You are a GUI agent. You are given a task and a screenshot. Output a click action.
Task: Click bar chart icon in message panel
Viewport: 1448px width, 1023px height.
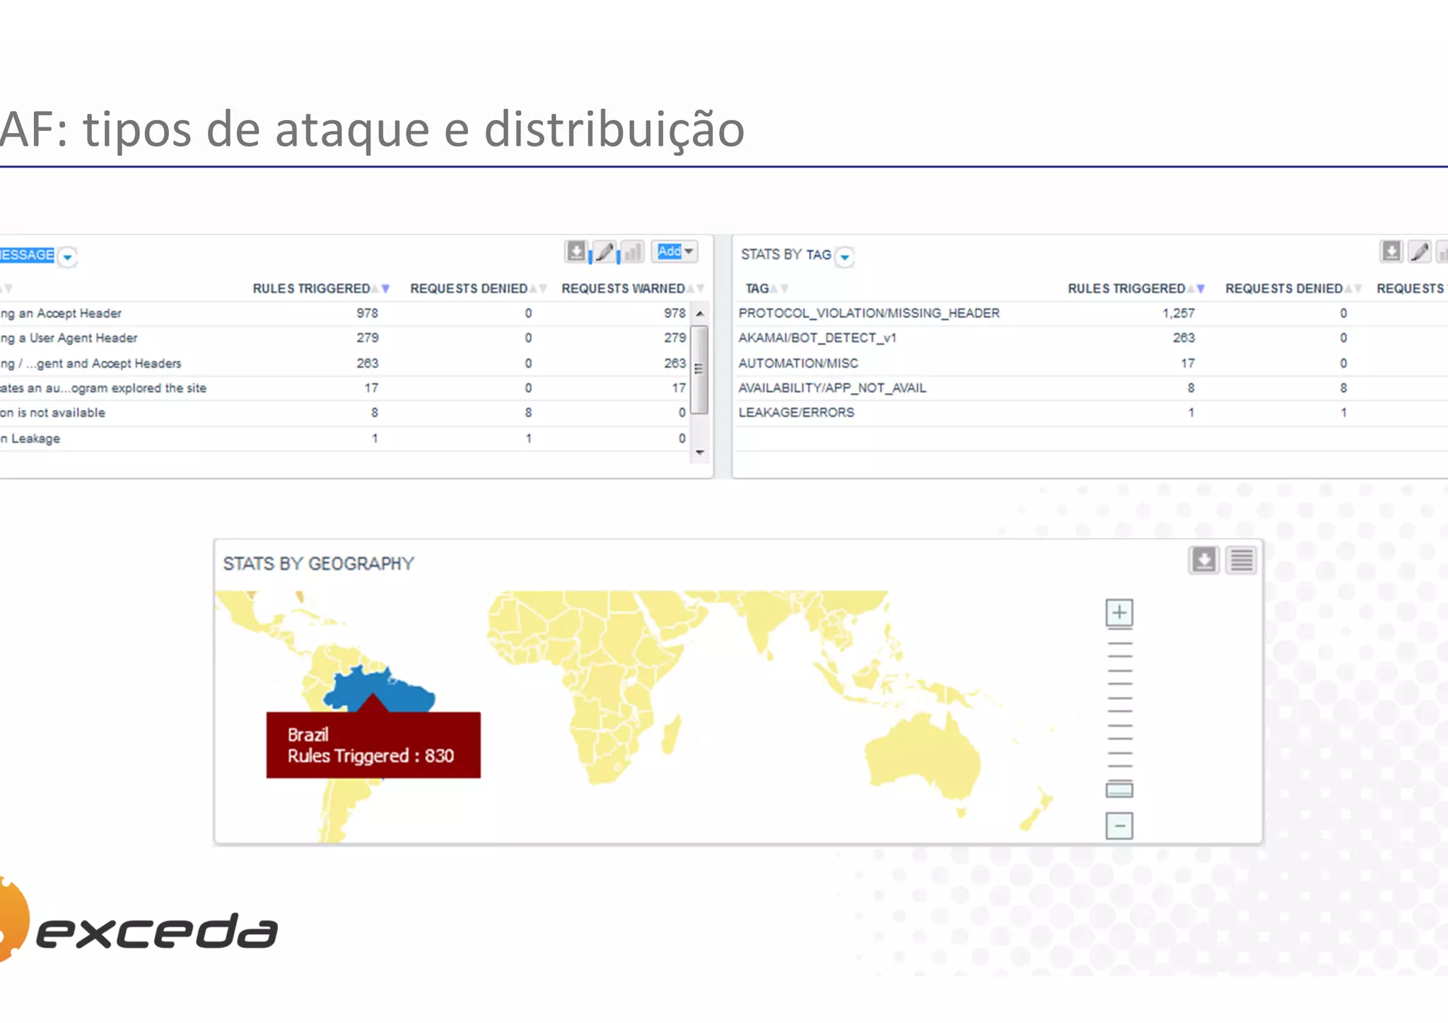tap(633, 251)
